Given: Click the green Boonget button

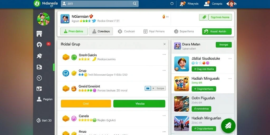Looking at the screenshot, I should (224, 45).
